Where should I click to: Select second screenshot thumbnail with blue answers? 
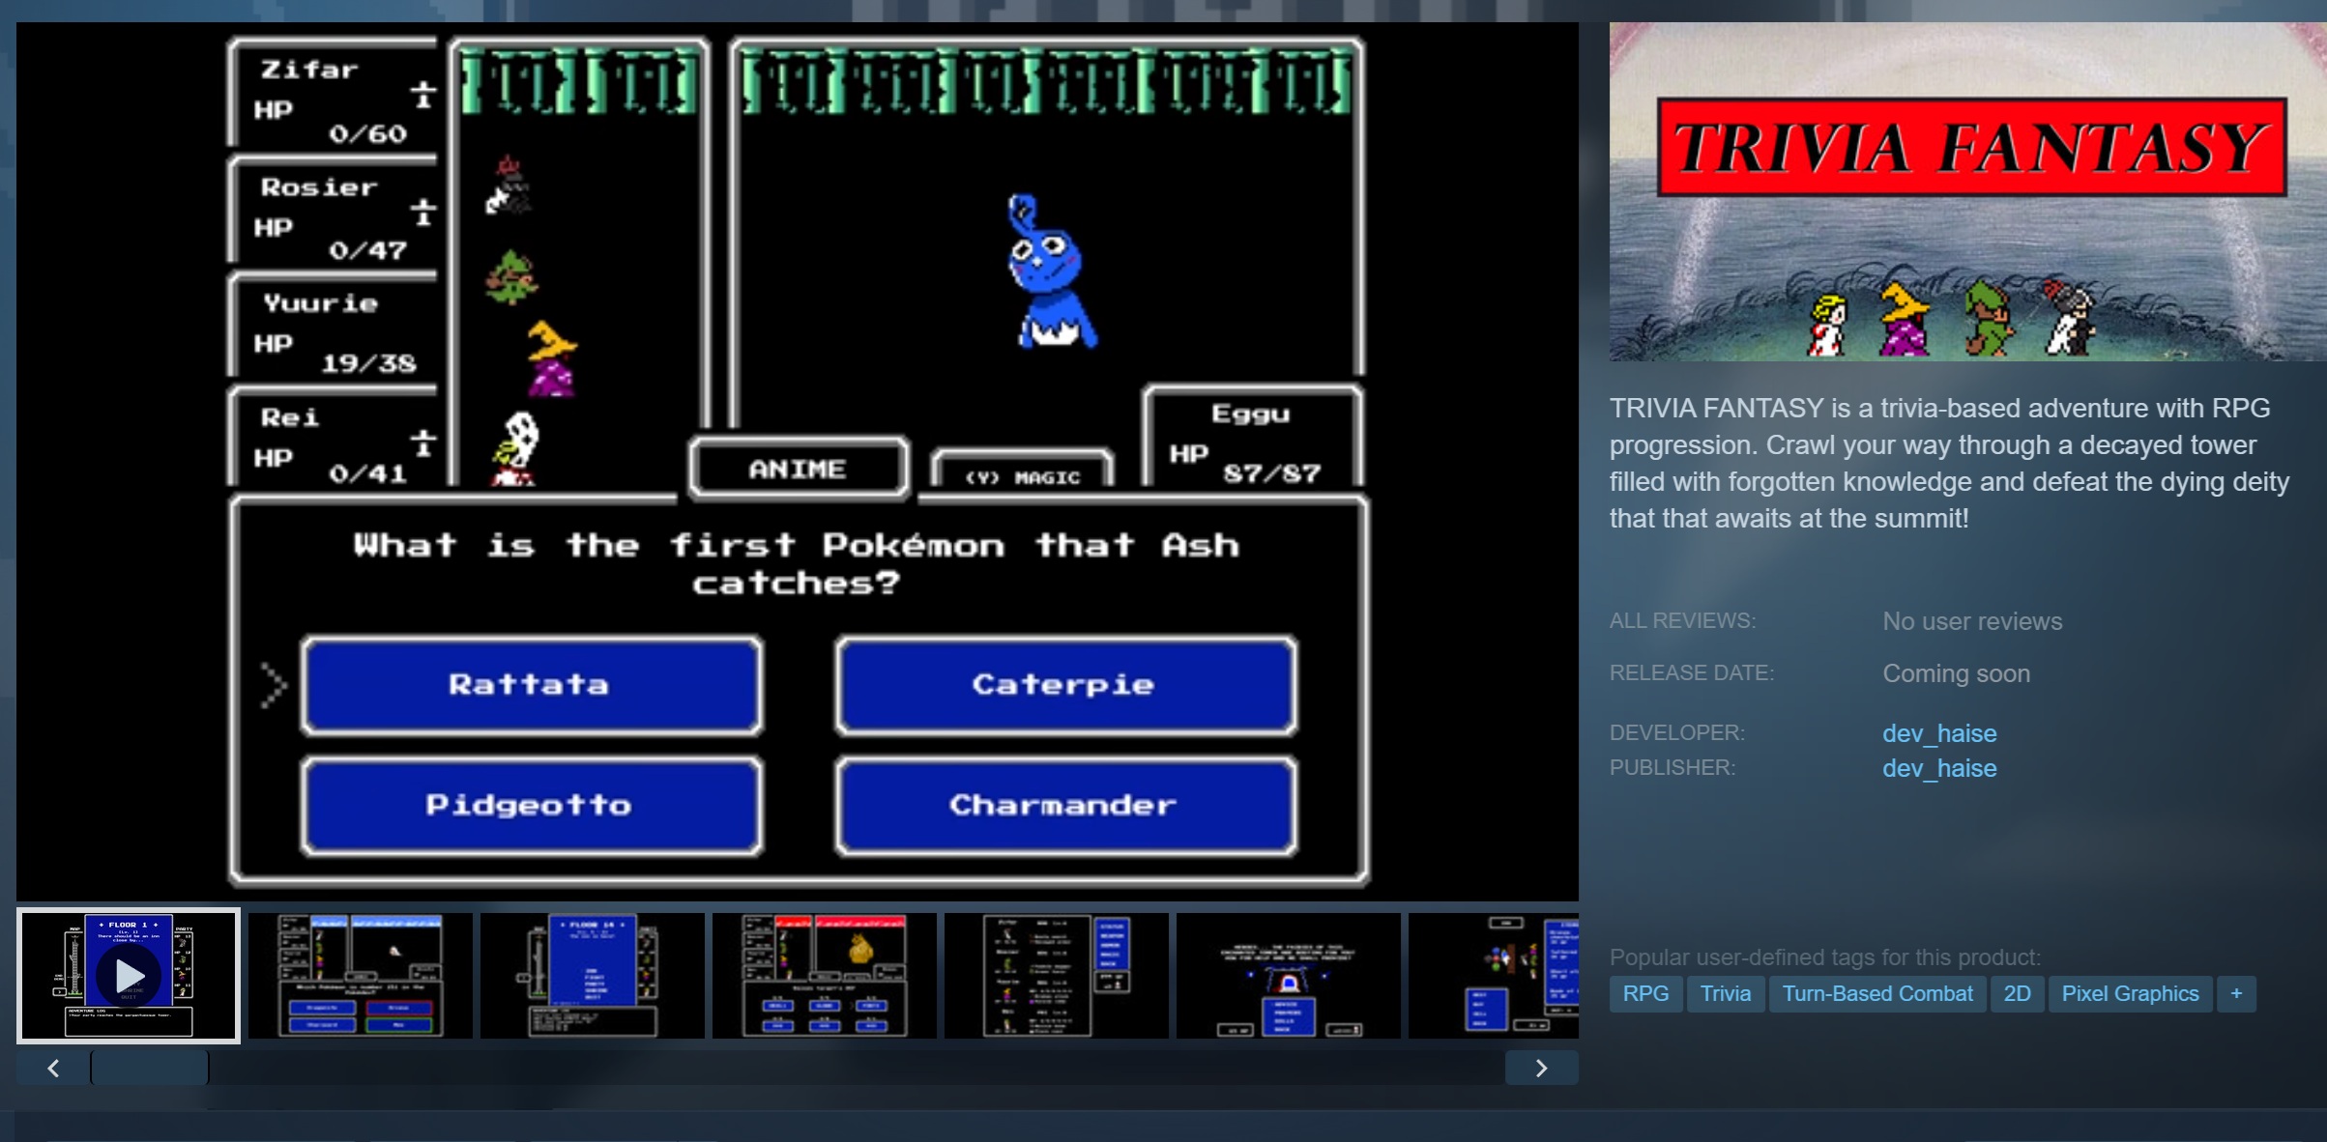pyautogui.click(x=360, y=976)
